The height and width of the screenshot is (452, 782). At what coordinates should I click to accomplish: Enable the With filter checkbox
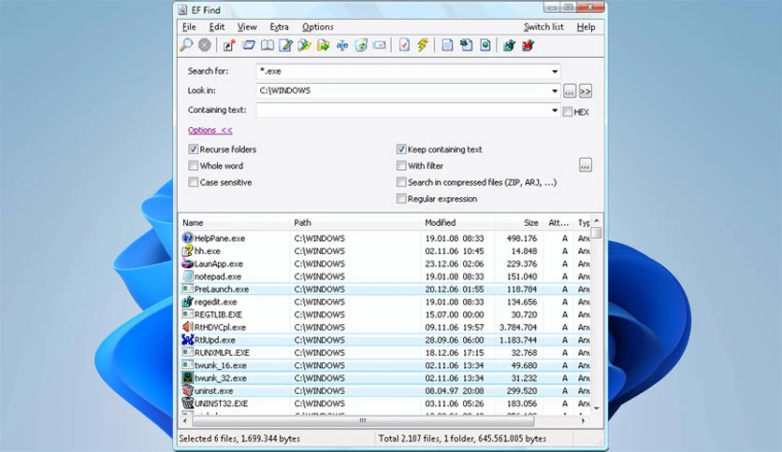pos(401,165)
